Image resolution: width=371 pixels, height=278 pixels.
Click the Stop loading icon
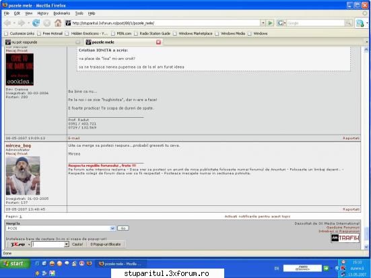47,23
